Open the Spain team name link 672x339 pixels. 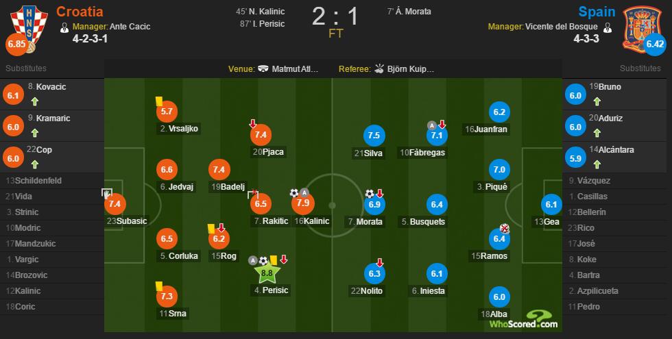pos(597,12)
